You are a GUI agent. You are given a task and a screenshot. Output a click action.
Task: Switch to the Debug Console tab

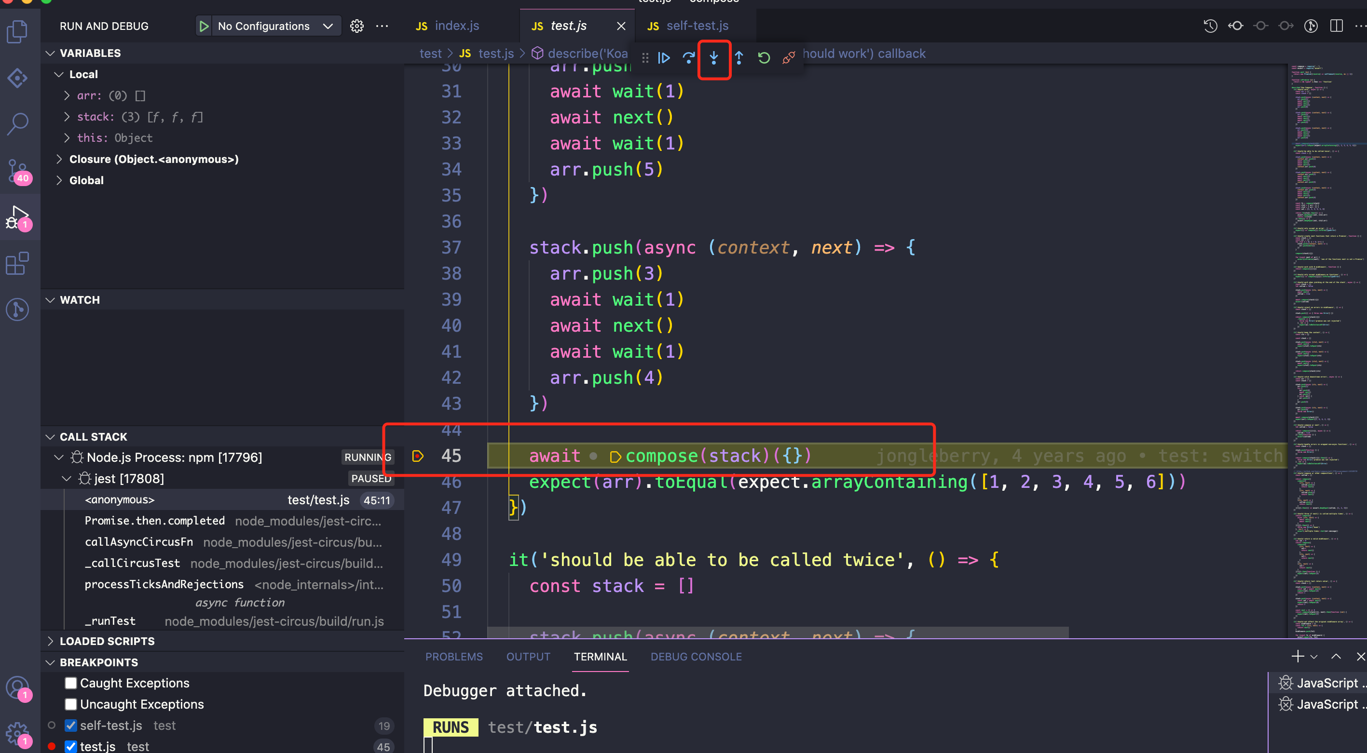(696, 657)
